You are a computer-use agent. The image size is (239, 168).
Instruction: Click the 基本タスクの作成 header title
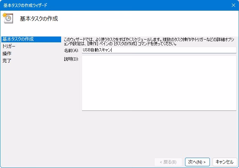pyautogui.click(x=39, y=19)
